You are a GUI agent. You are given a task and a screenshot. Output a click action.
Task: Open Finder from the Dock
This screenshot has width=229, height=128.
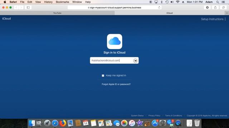[x=32, y=123]
